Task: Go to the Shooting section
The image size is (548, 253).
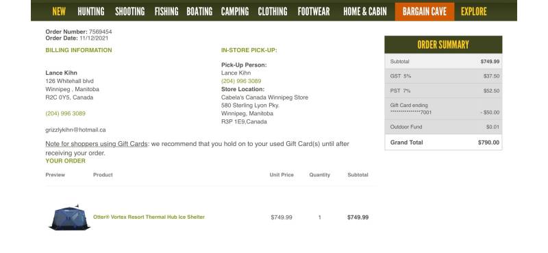Action: coord(129,12)
